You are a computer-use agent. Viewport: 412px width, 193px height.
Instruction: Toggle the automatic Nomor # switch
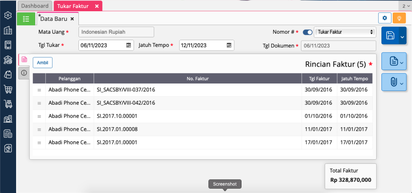[307, 32]
